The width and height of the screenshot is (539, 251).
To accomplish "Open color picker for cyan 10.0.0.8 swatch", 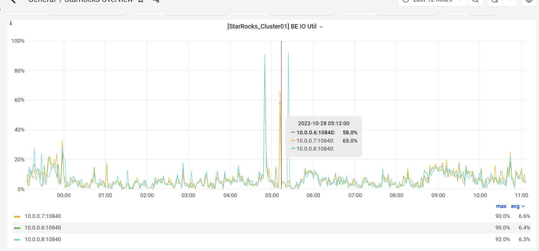I will coord(17,240).
